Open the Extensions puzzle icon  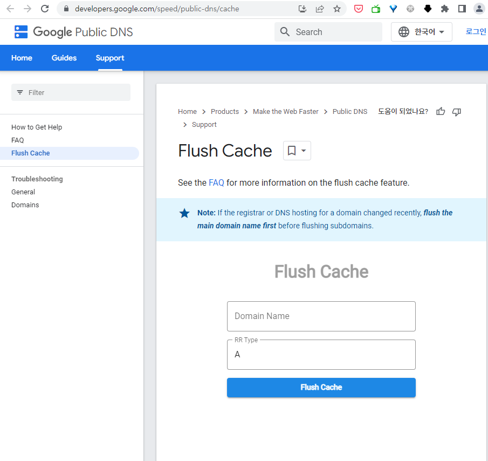[x=445, y=9]
